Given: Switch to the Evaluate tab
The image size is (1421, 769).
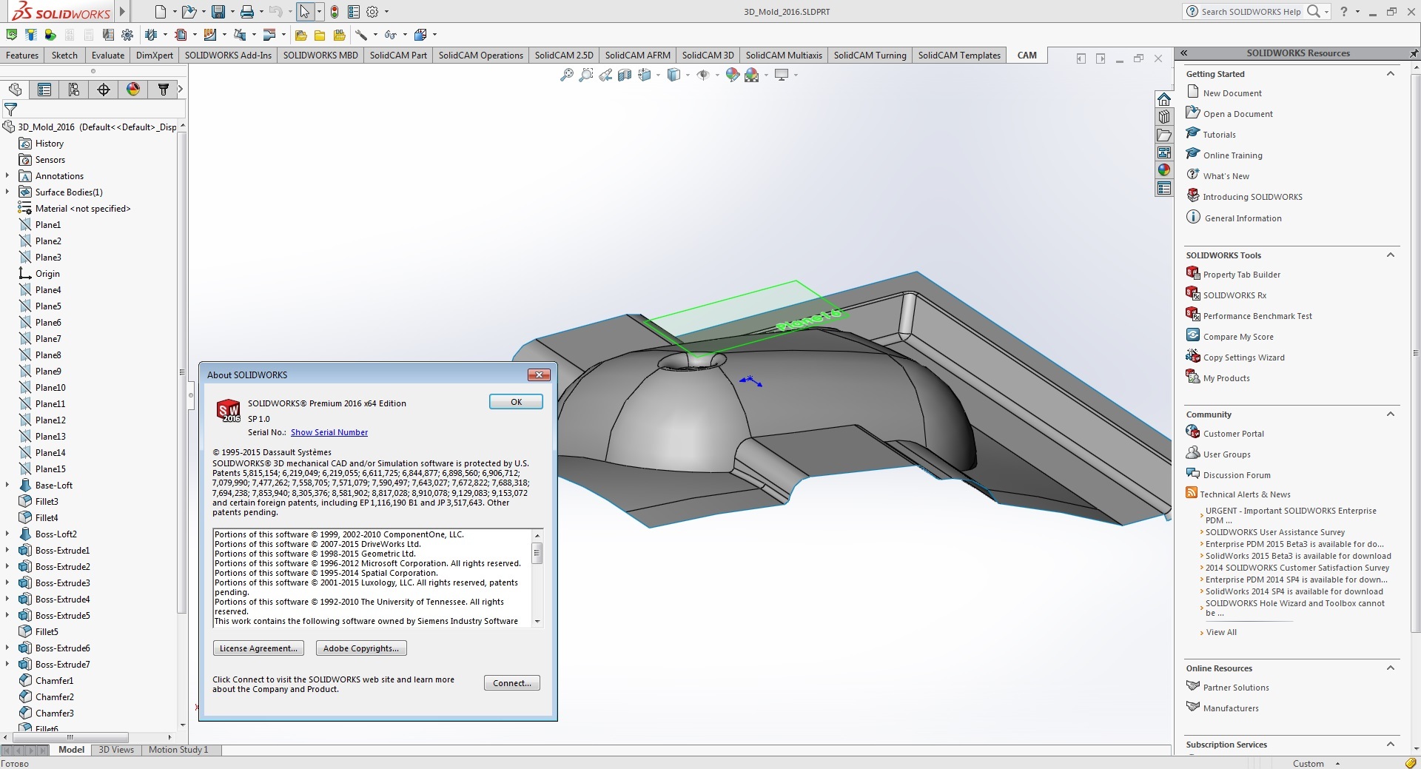Looking at the screenshot, I should 108,56.
